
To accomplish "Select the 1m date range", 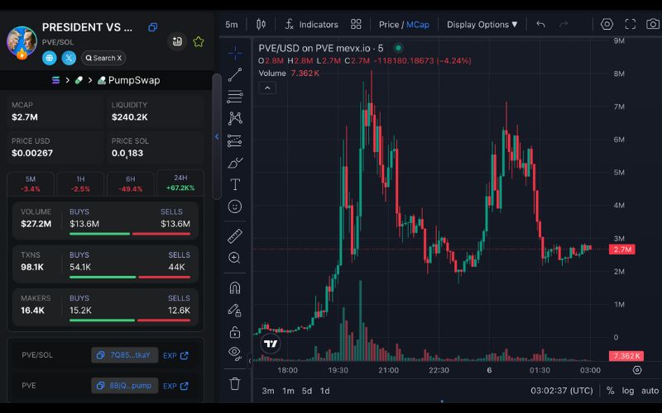I will (288, 391).
